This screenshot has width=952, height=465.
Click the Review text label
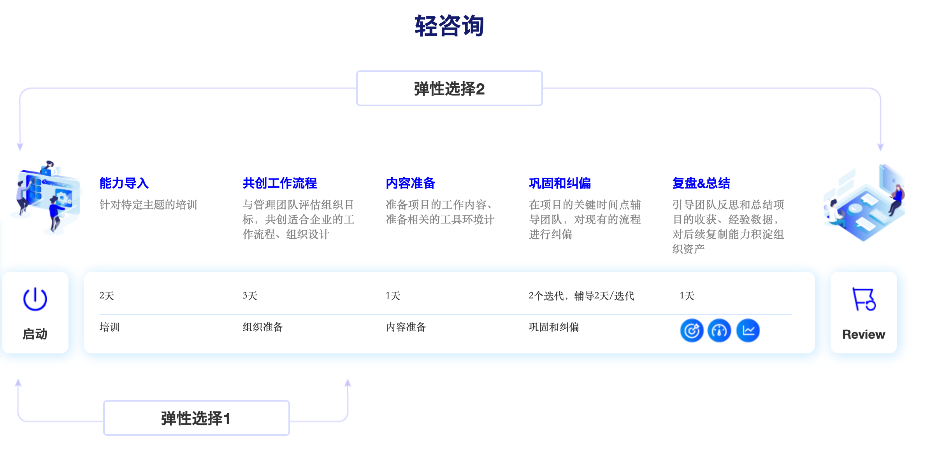pyautogui.click(x=864, y=334)
